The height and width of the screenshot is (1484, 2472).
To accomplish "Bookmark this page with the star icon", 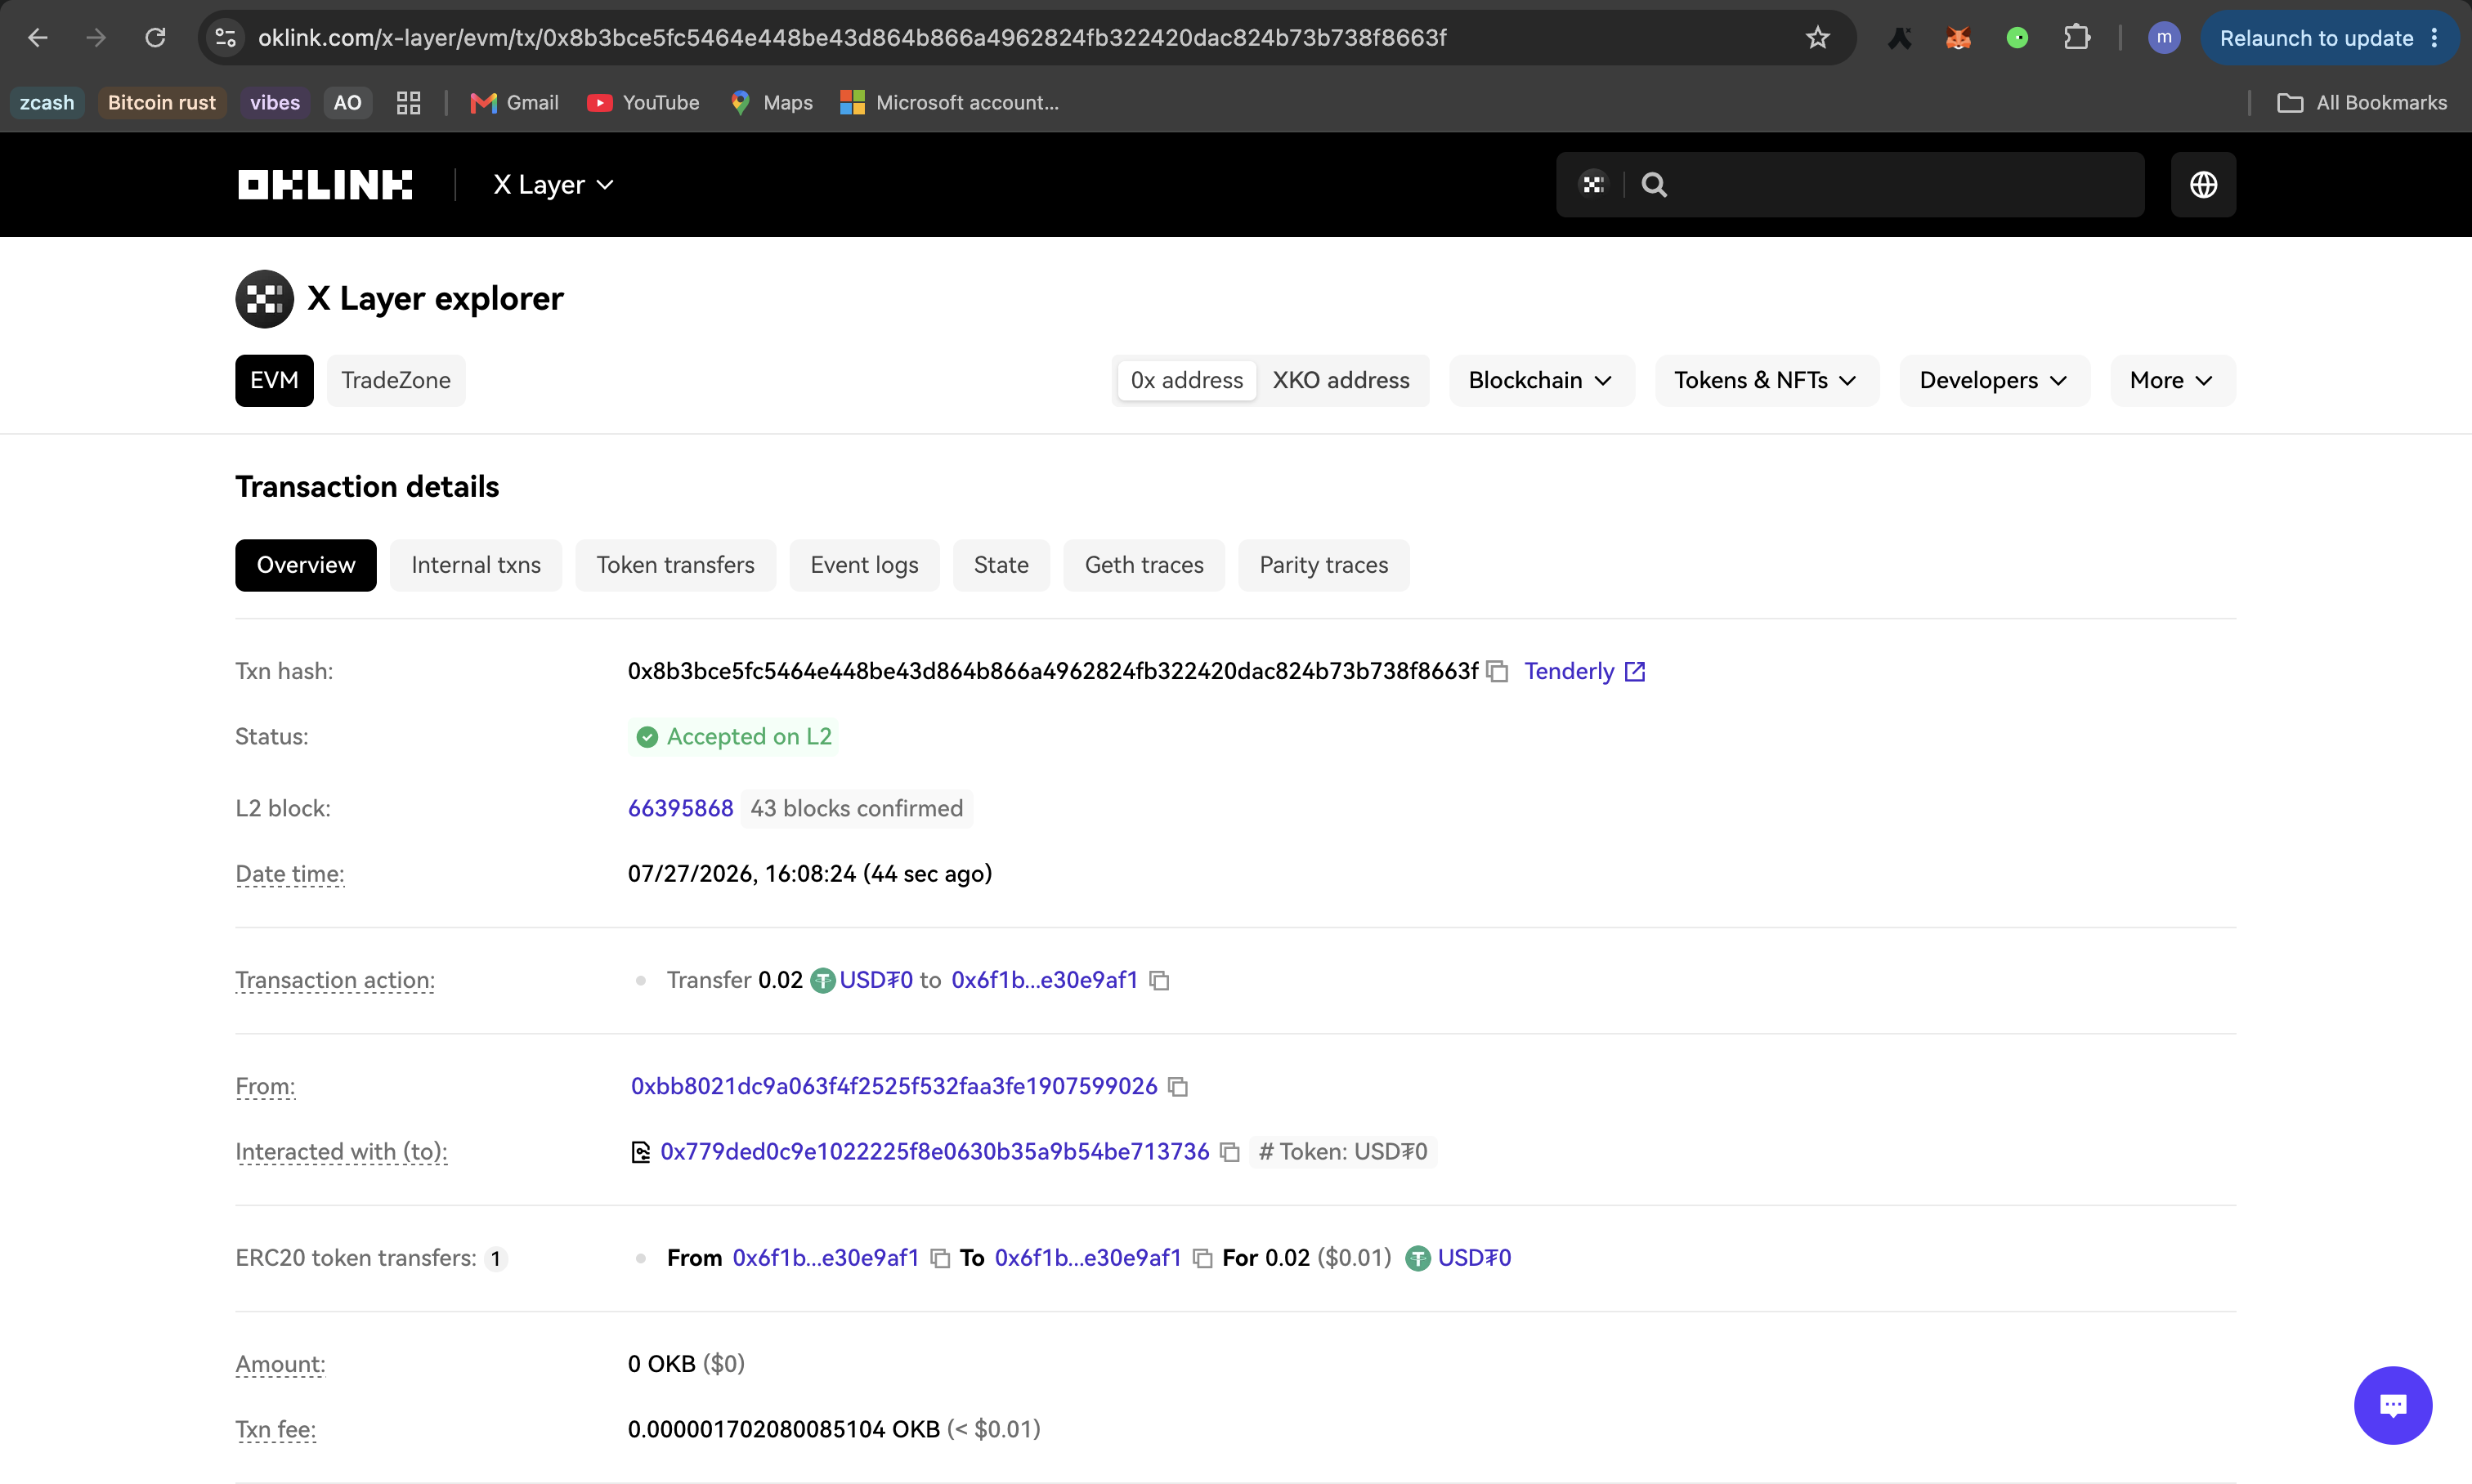I will (1816, 38).
